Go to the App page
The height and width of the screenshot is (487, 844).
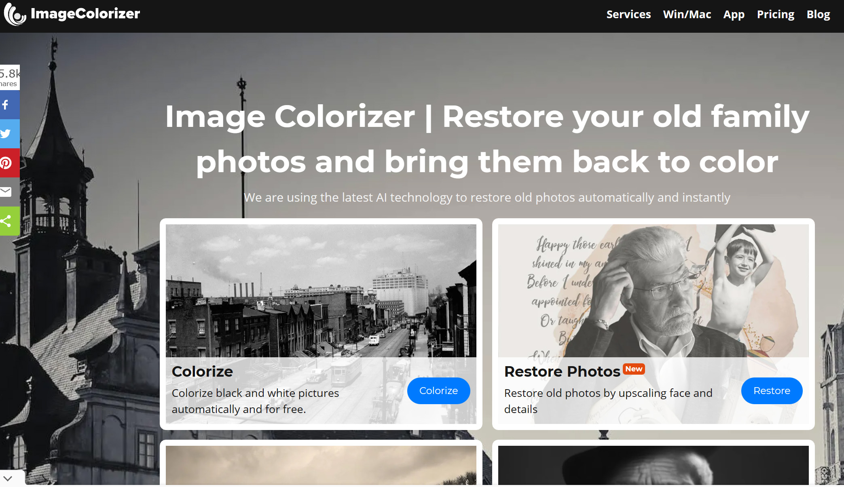pyautogui.click(x=734, y=15)
